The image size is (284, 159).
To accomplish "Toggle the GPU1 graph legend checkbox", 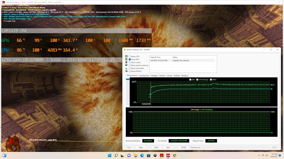I will [x=211, y=79].
